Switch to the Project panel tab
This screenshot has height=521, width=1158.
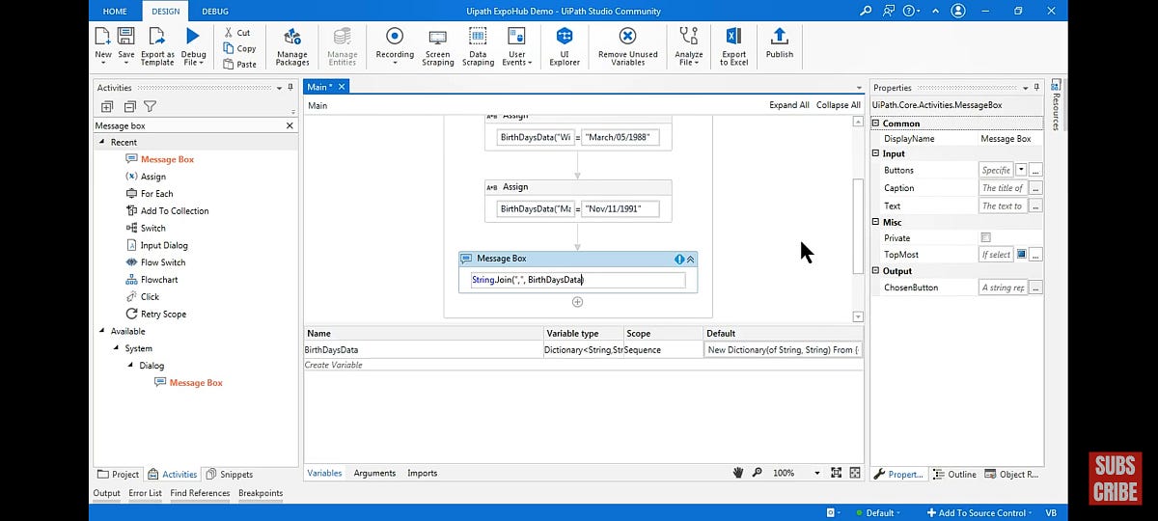(x=119, y=474)
